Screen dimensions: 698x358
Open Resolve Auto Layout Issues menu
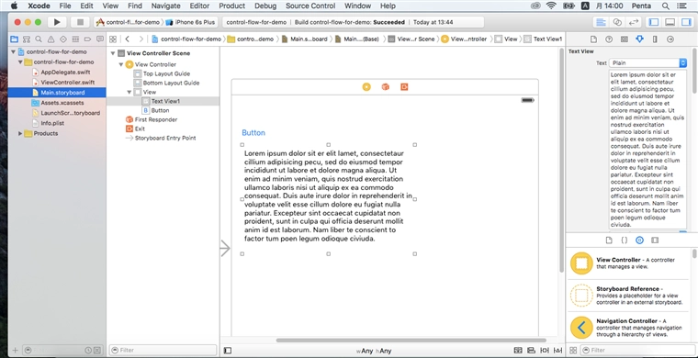[558, 351]
